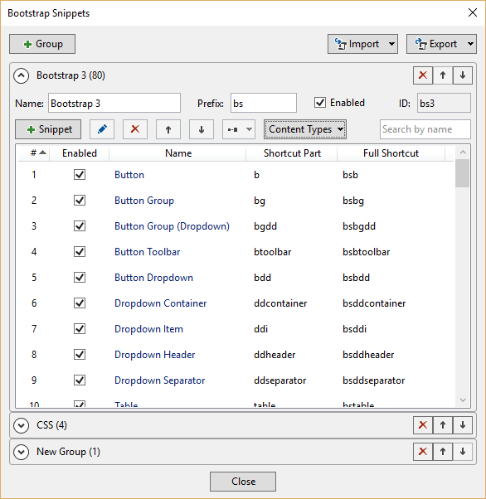The height and width of the screenshot is (499, 486).
Task: Open the Button snippet link
Action: click(129, 175)
